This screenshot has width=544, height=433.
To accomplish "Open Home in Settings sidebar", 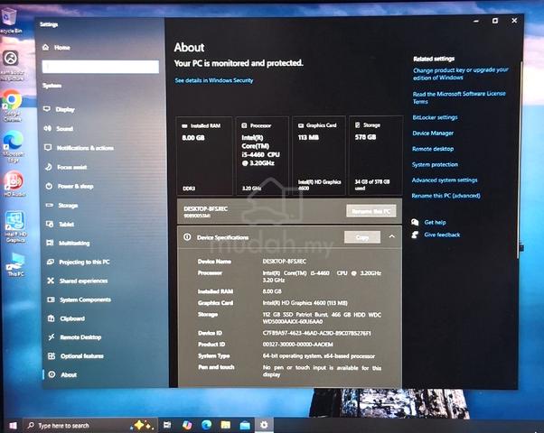I will coord(56,48).
